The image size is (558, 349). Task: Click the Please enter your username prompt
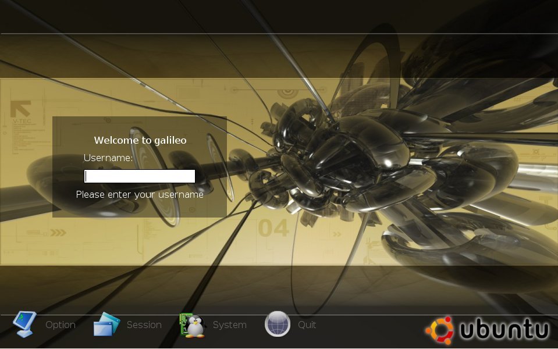(140, 194)
